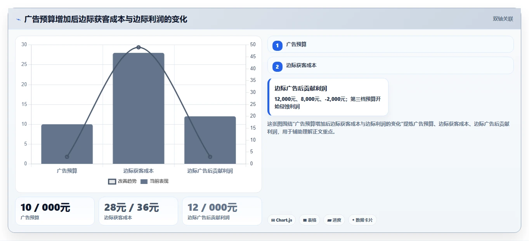
Task: Click the 双轴关联 label in header
Action: coord(503,19)
